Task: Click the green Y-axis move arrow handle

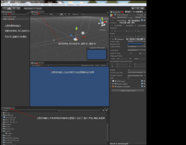Action: 76,28
